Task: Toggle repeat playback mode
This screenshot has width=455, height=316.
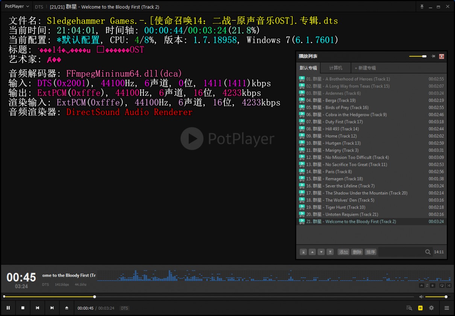Action: coord(442,286)
